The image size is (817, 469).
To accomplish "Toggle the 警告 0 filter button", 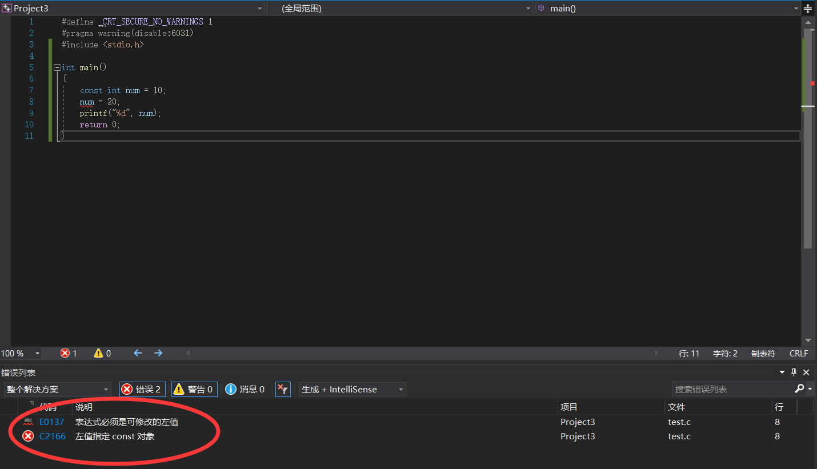I will click(x=194, y=389).
